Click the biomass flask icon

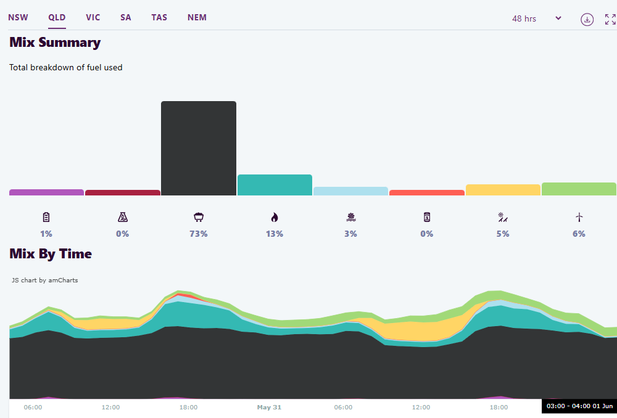pos(122,217)
